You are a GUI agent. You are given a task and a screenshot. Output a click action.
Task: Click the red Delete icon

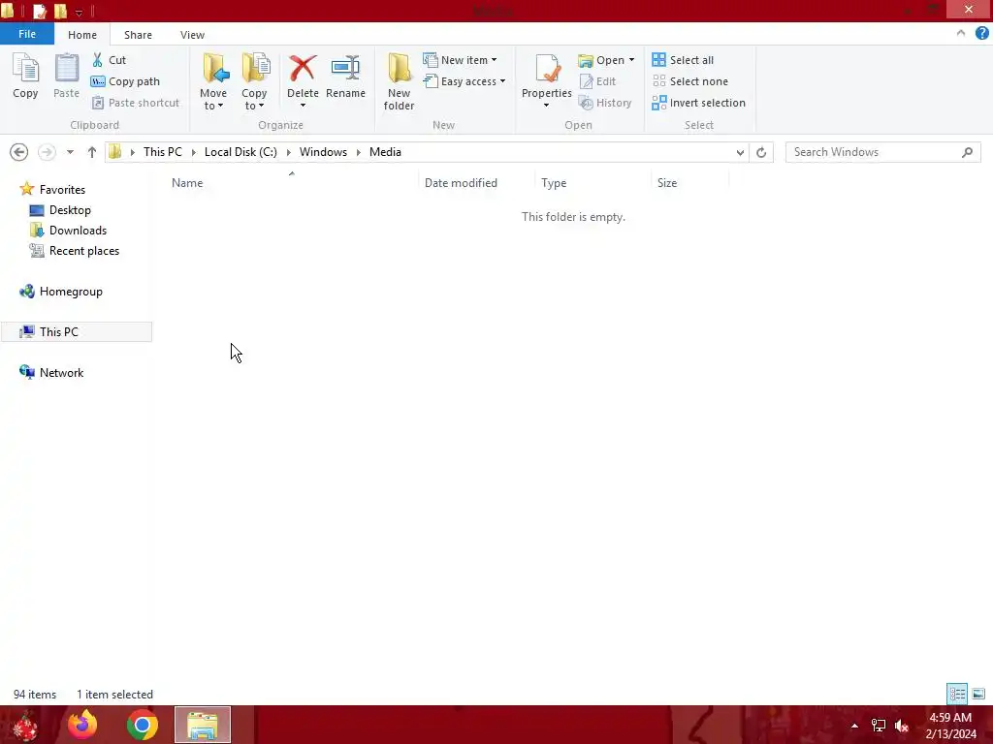303,69
